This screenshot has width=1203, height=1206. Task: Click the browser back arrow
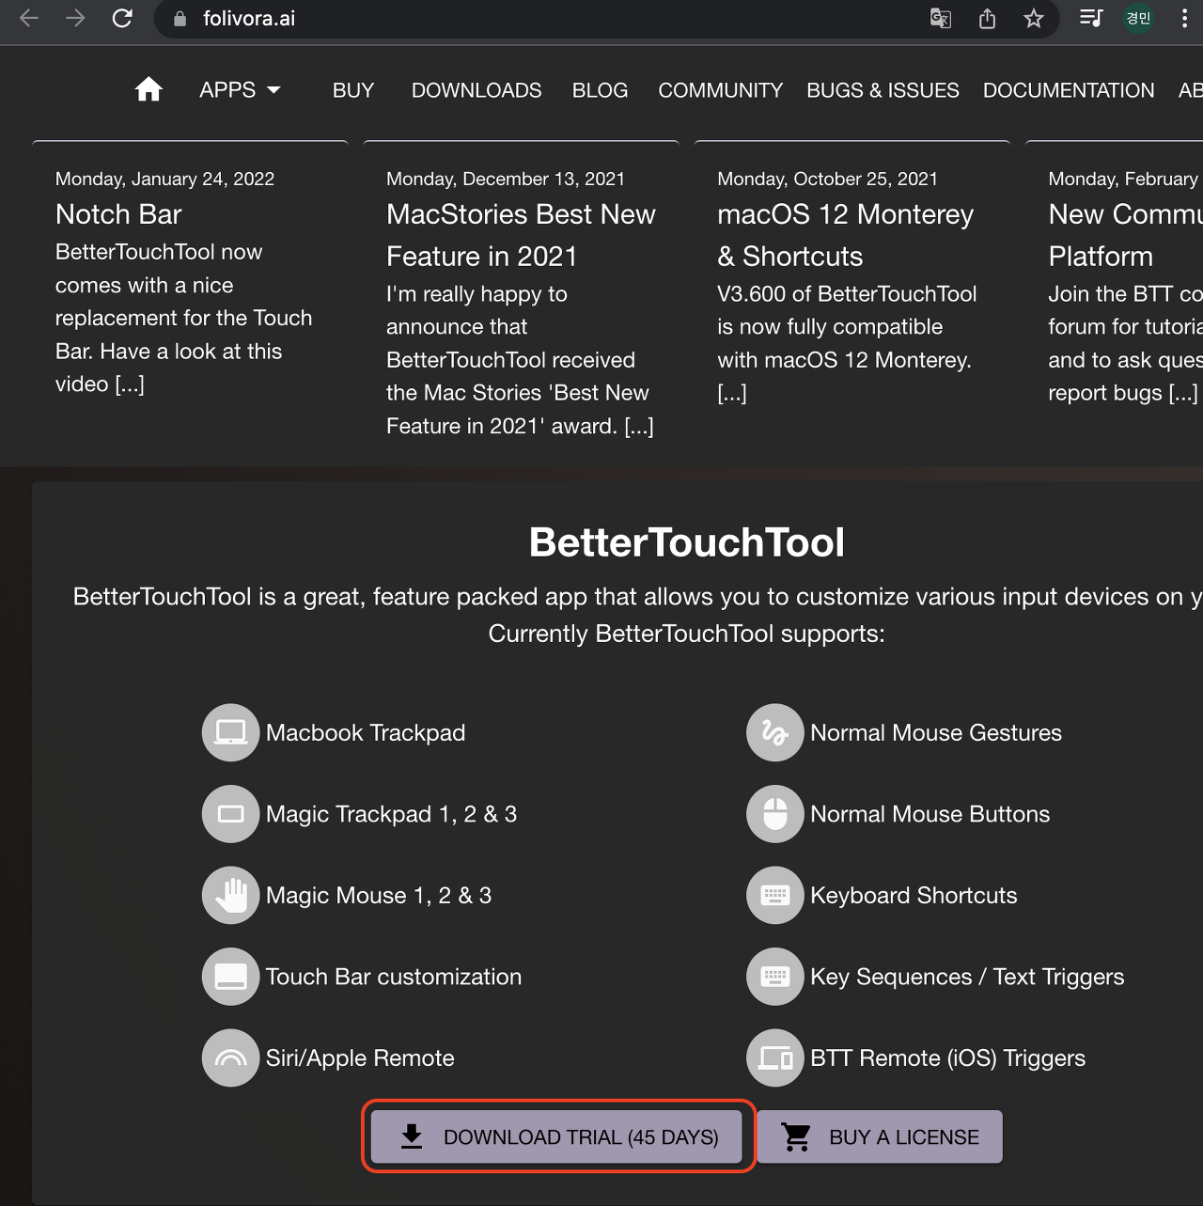29,18
